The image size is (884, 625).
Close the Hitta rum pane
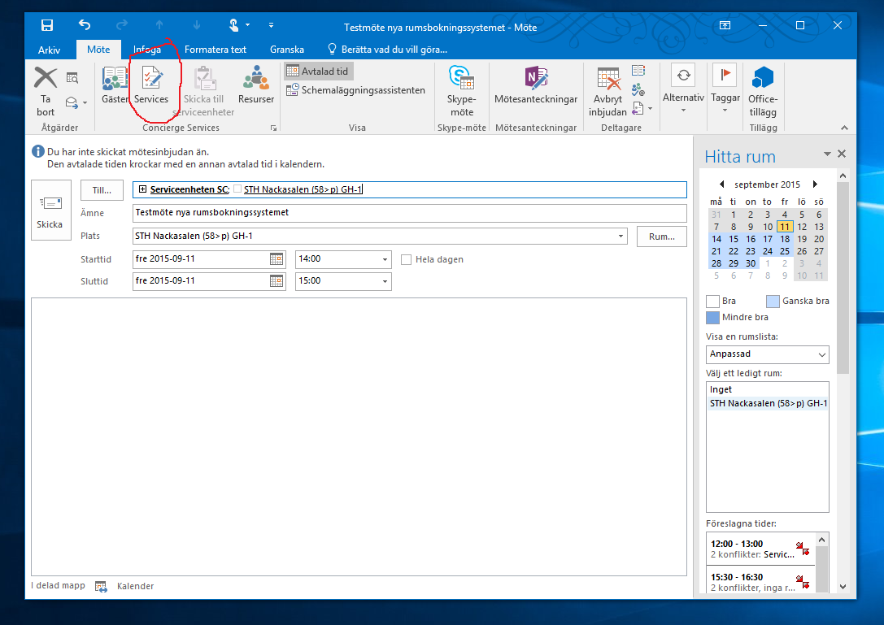pyautogui.click(x=842, y=154)
